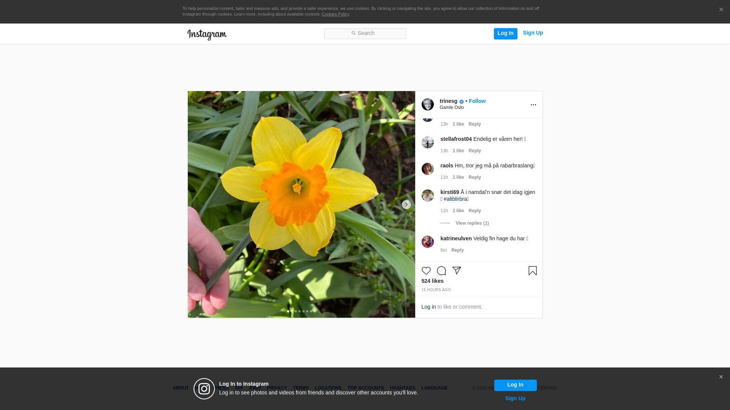
Task: Open stellafrost04 profile link
Action: pyautogui.click(x=456, y=139)
